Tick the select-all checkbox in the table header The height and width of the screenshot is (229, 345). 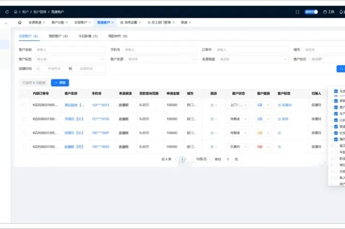click(x=24, y=93)
